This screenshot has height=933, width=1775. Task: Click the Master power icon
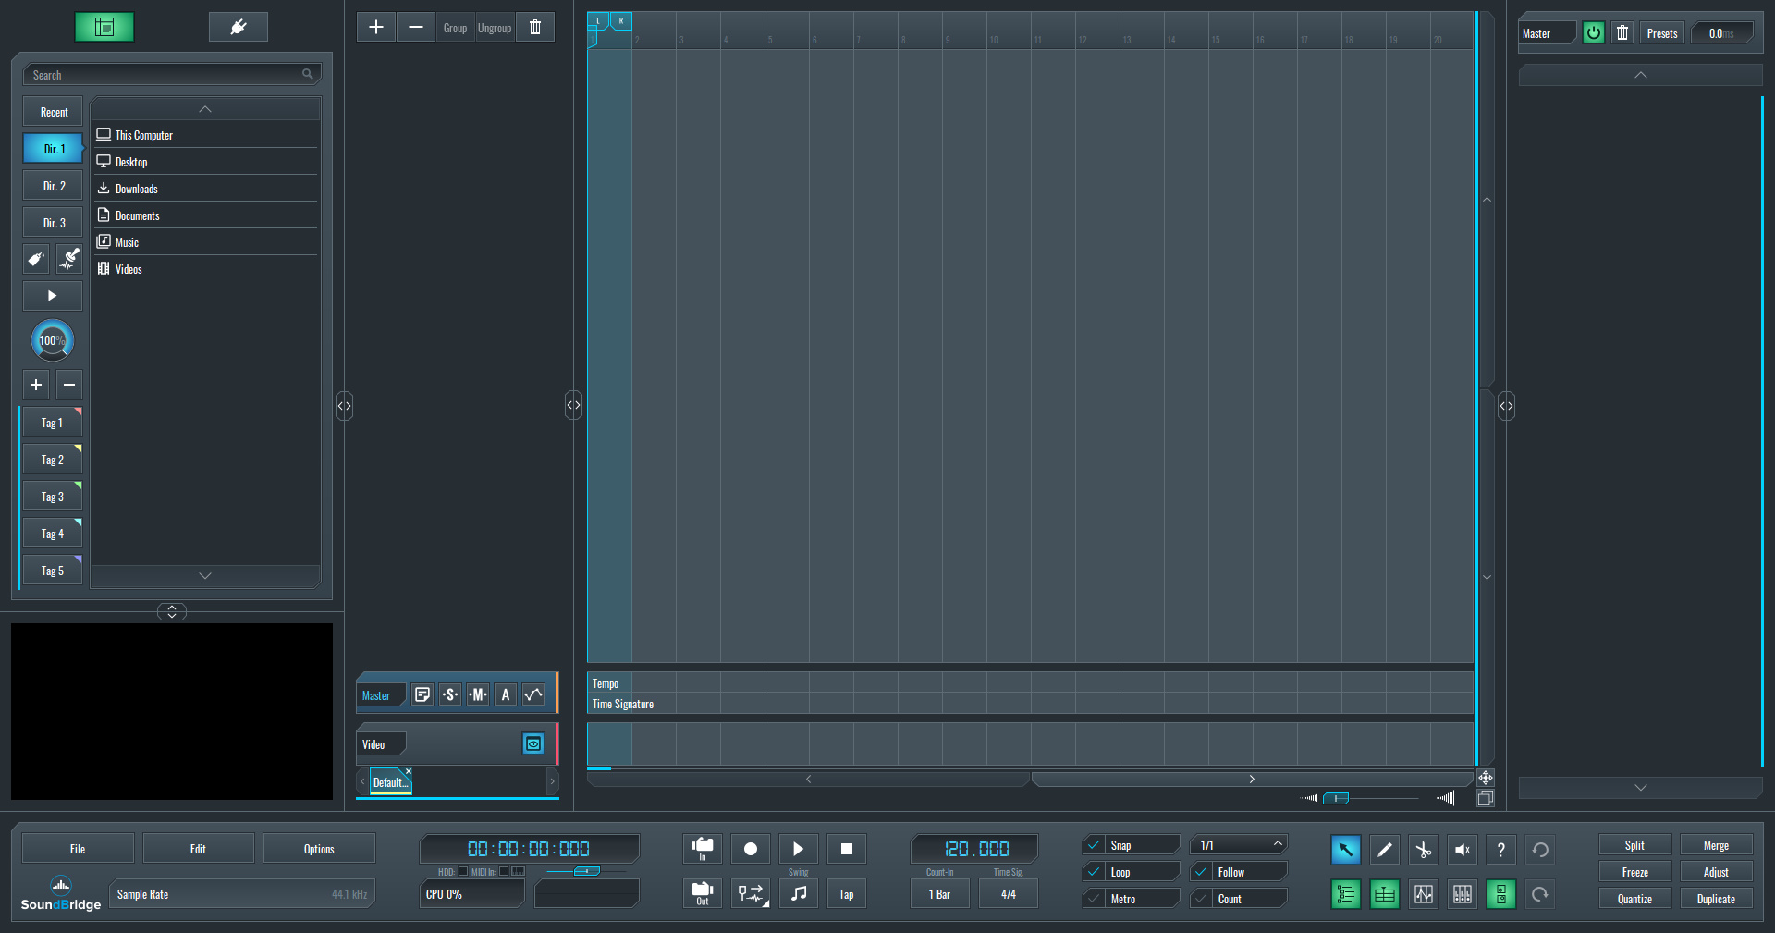click(x=1593, y=33)
